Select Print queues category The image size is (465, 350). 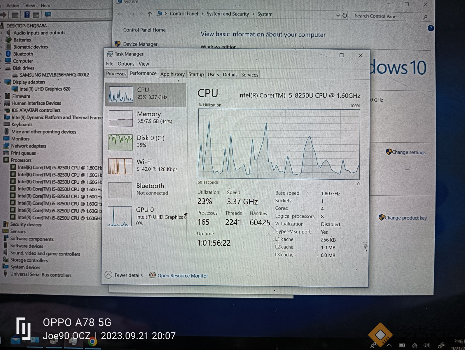23,153
